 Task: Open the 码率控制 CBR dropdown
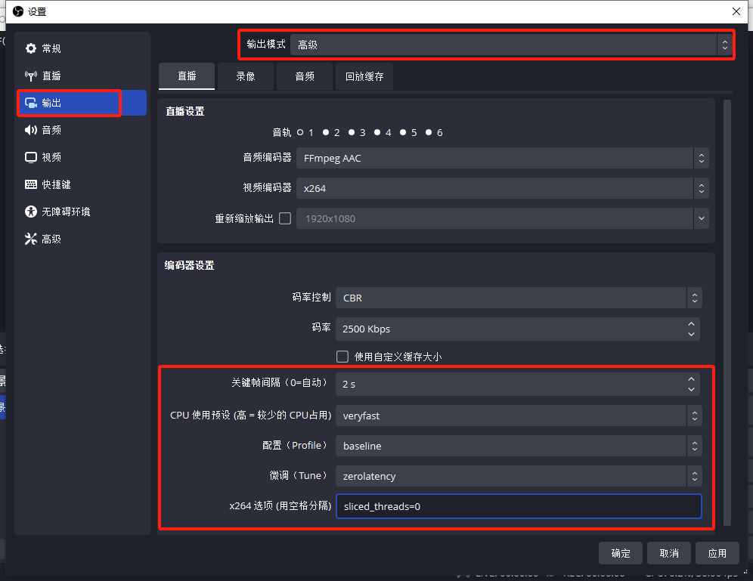[519, 298]
